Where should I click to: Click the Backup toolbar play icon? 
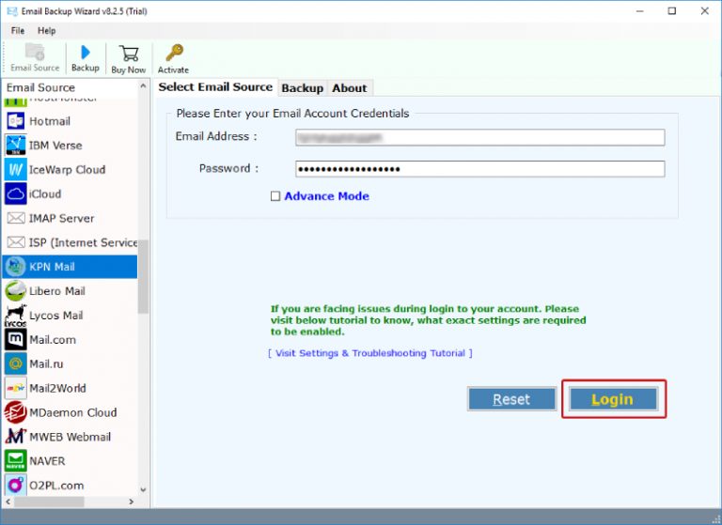click(x=86, y=52)
